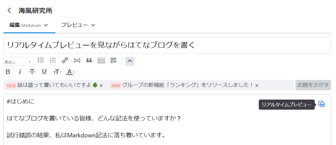The width and height of the screenshot is (336, 145).
Task: Insert a hyperlink with the link icon
Action: coord(65,60)
